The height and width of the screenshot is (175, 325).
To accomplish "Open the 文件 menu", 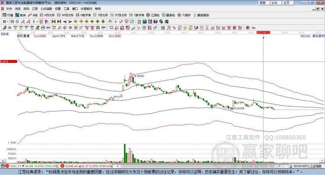I will pyautogui.click(x=9, y=9).
